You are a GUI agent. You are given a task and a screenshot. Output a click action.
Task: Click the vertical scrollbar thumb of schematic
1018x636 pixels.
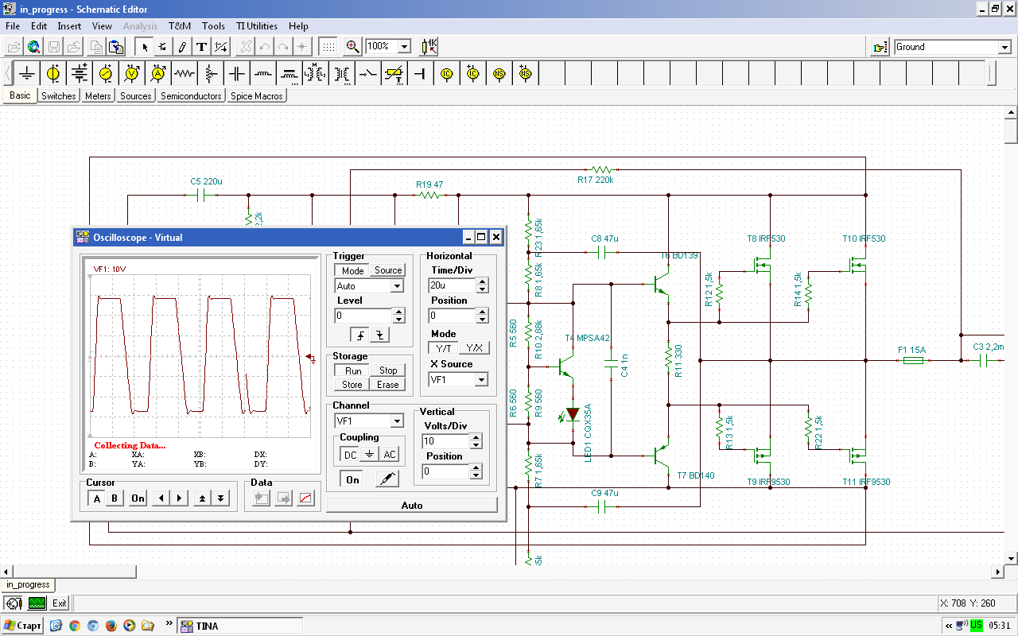pos(1010,130)
